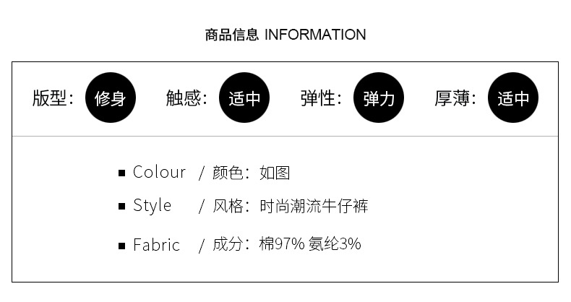The height and width of the screenshot is (302, 571).
Task: Click the 弹力 black circle badge
Action: click(379, 98)
